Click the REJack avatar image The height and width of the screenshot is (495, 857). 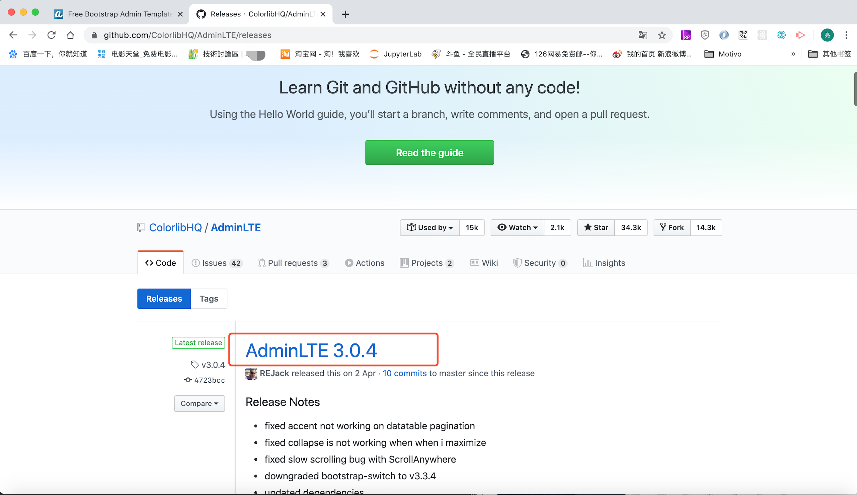[x=251, y=373]
